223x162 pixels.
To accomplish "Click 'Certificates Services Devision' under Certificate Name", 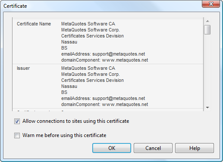I will coord(92,36).
